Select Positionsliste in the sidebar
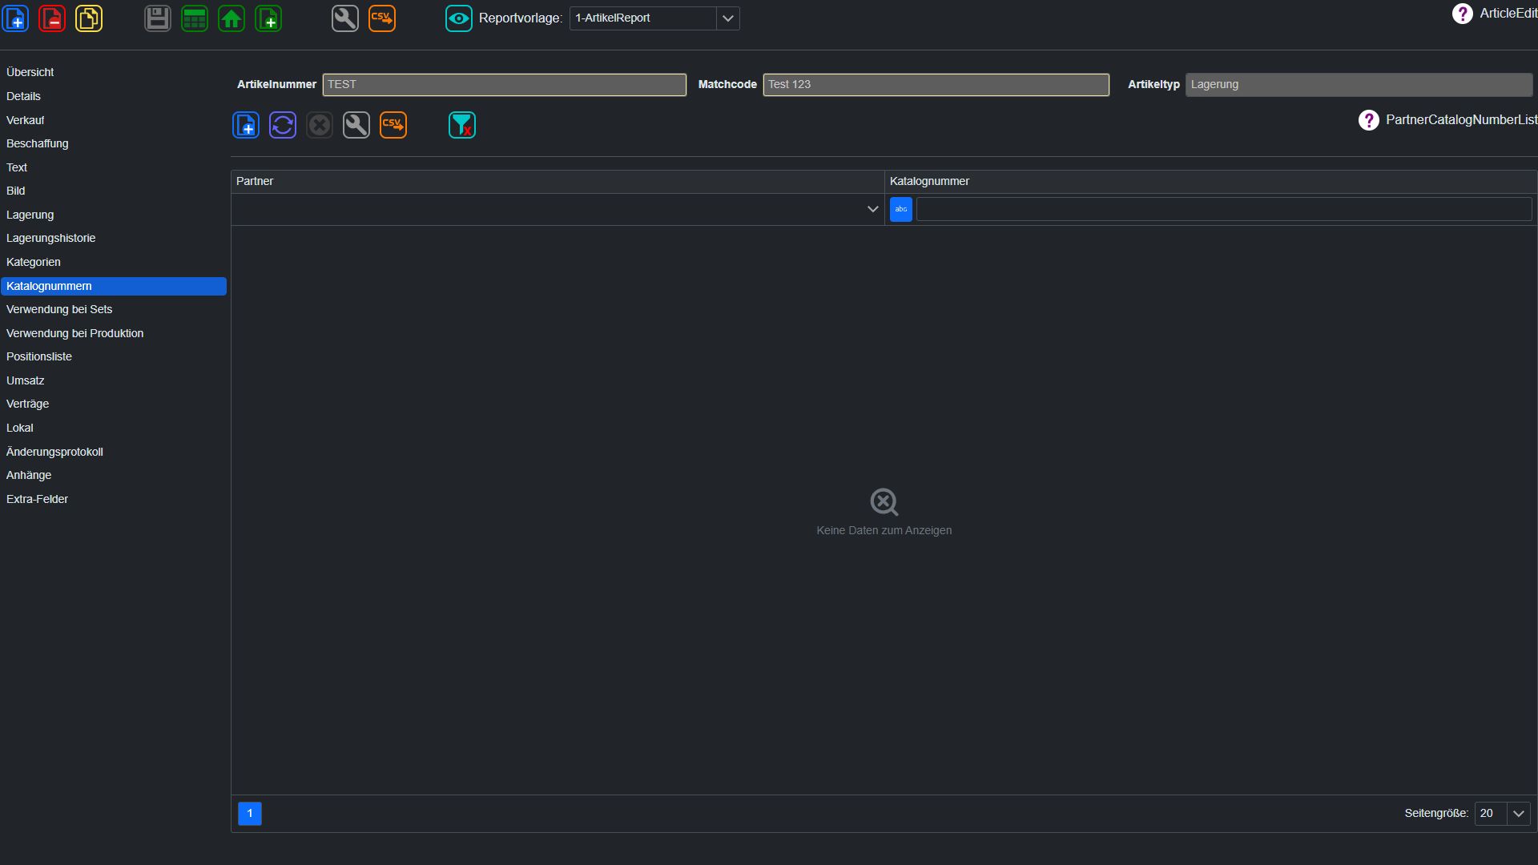The width and height of the screenshot is (1538, 865). tap(114, 356)
